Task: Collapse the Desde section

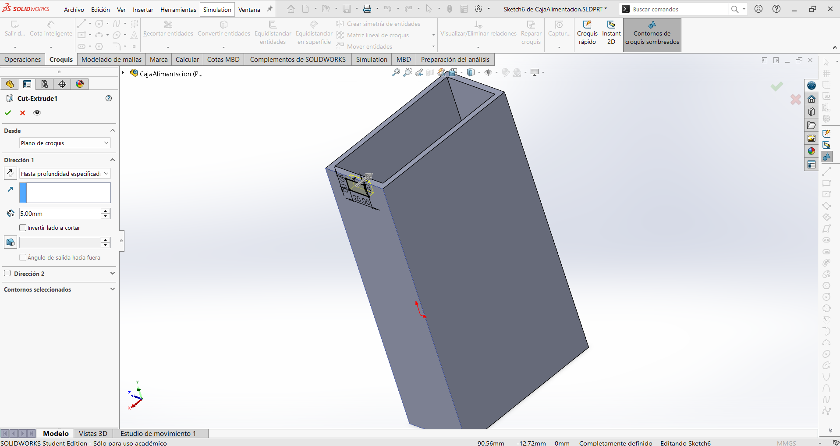Action: tap(113, 131)
